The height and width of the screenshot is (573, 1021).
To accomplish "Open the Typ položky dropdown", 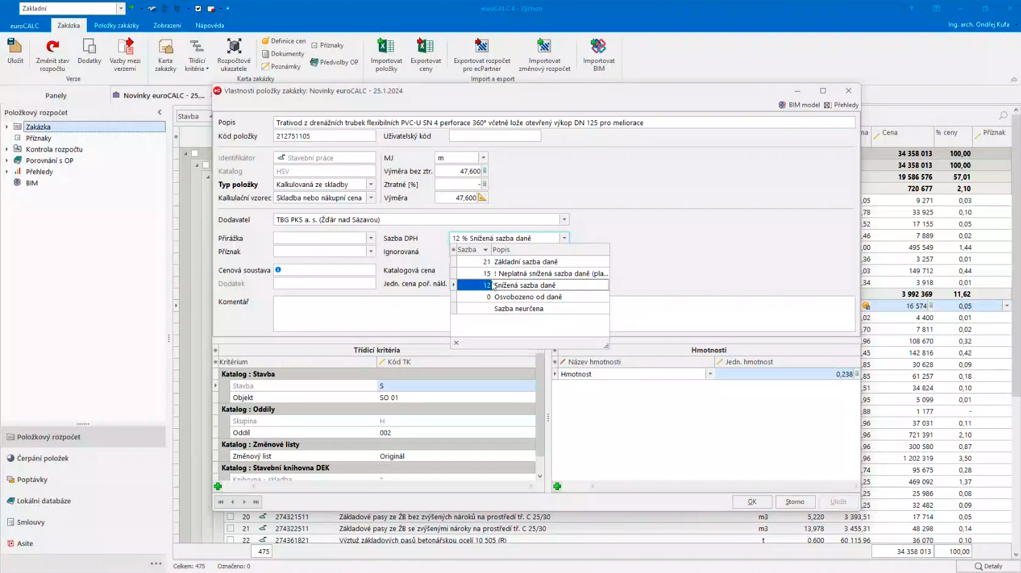I will click(x=371, y=184).
